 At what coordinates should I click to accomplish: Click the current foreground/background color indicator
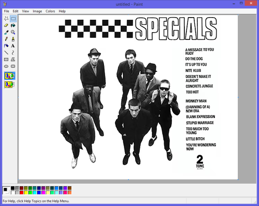point(6,190)
